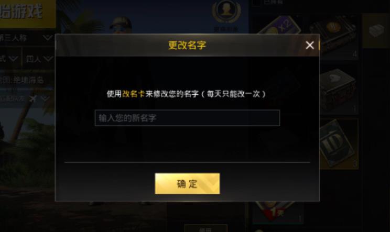Toggle the 已拥有 owned filter checkbox
The image size is (390, 232).
point(257,3)
